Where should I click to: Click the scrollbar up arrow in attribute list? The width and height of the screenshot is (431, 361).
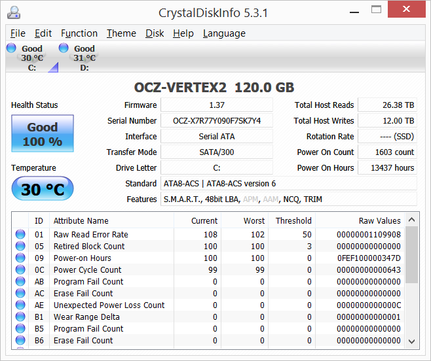click(x=412, y=220)
